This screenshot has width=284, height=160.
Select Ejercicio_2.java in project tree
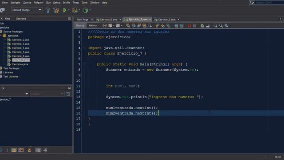(21, 40)
